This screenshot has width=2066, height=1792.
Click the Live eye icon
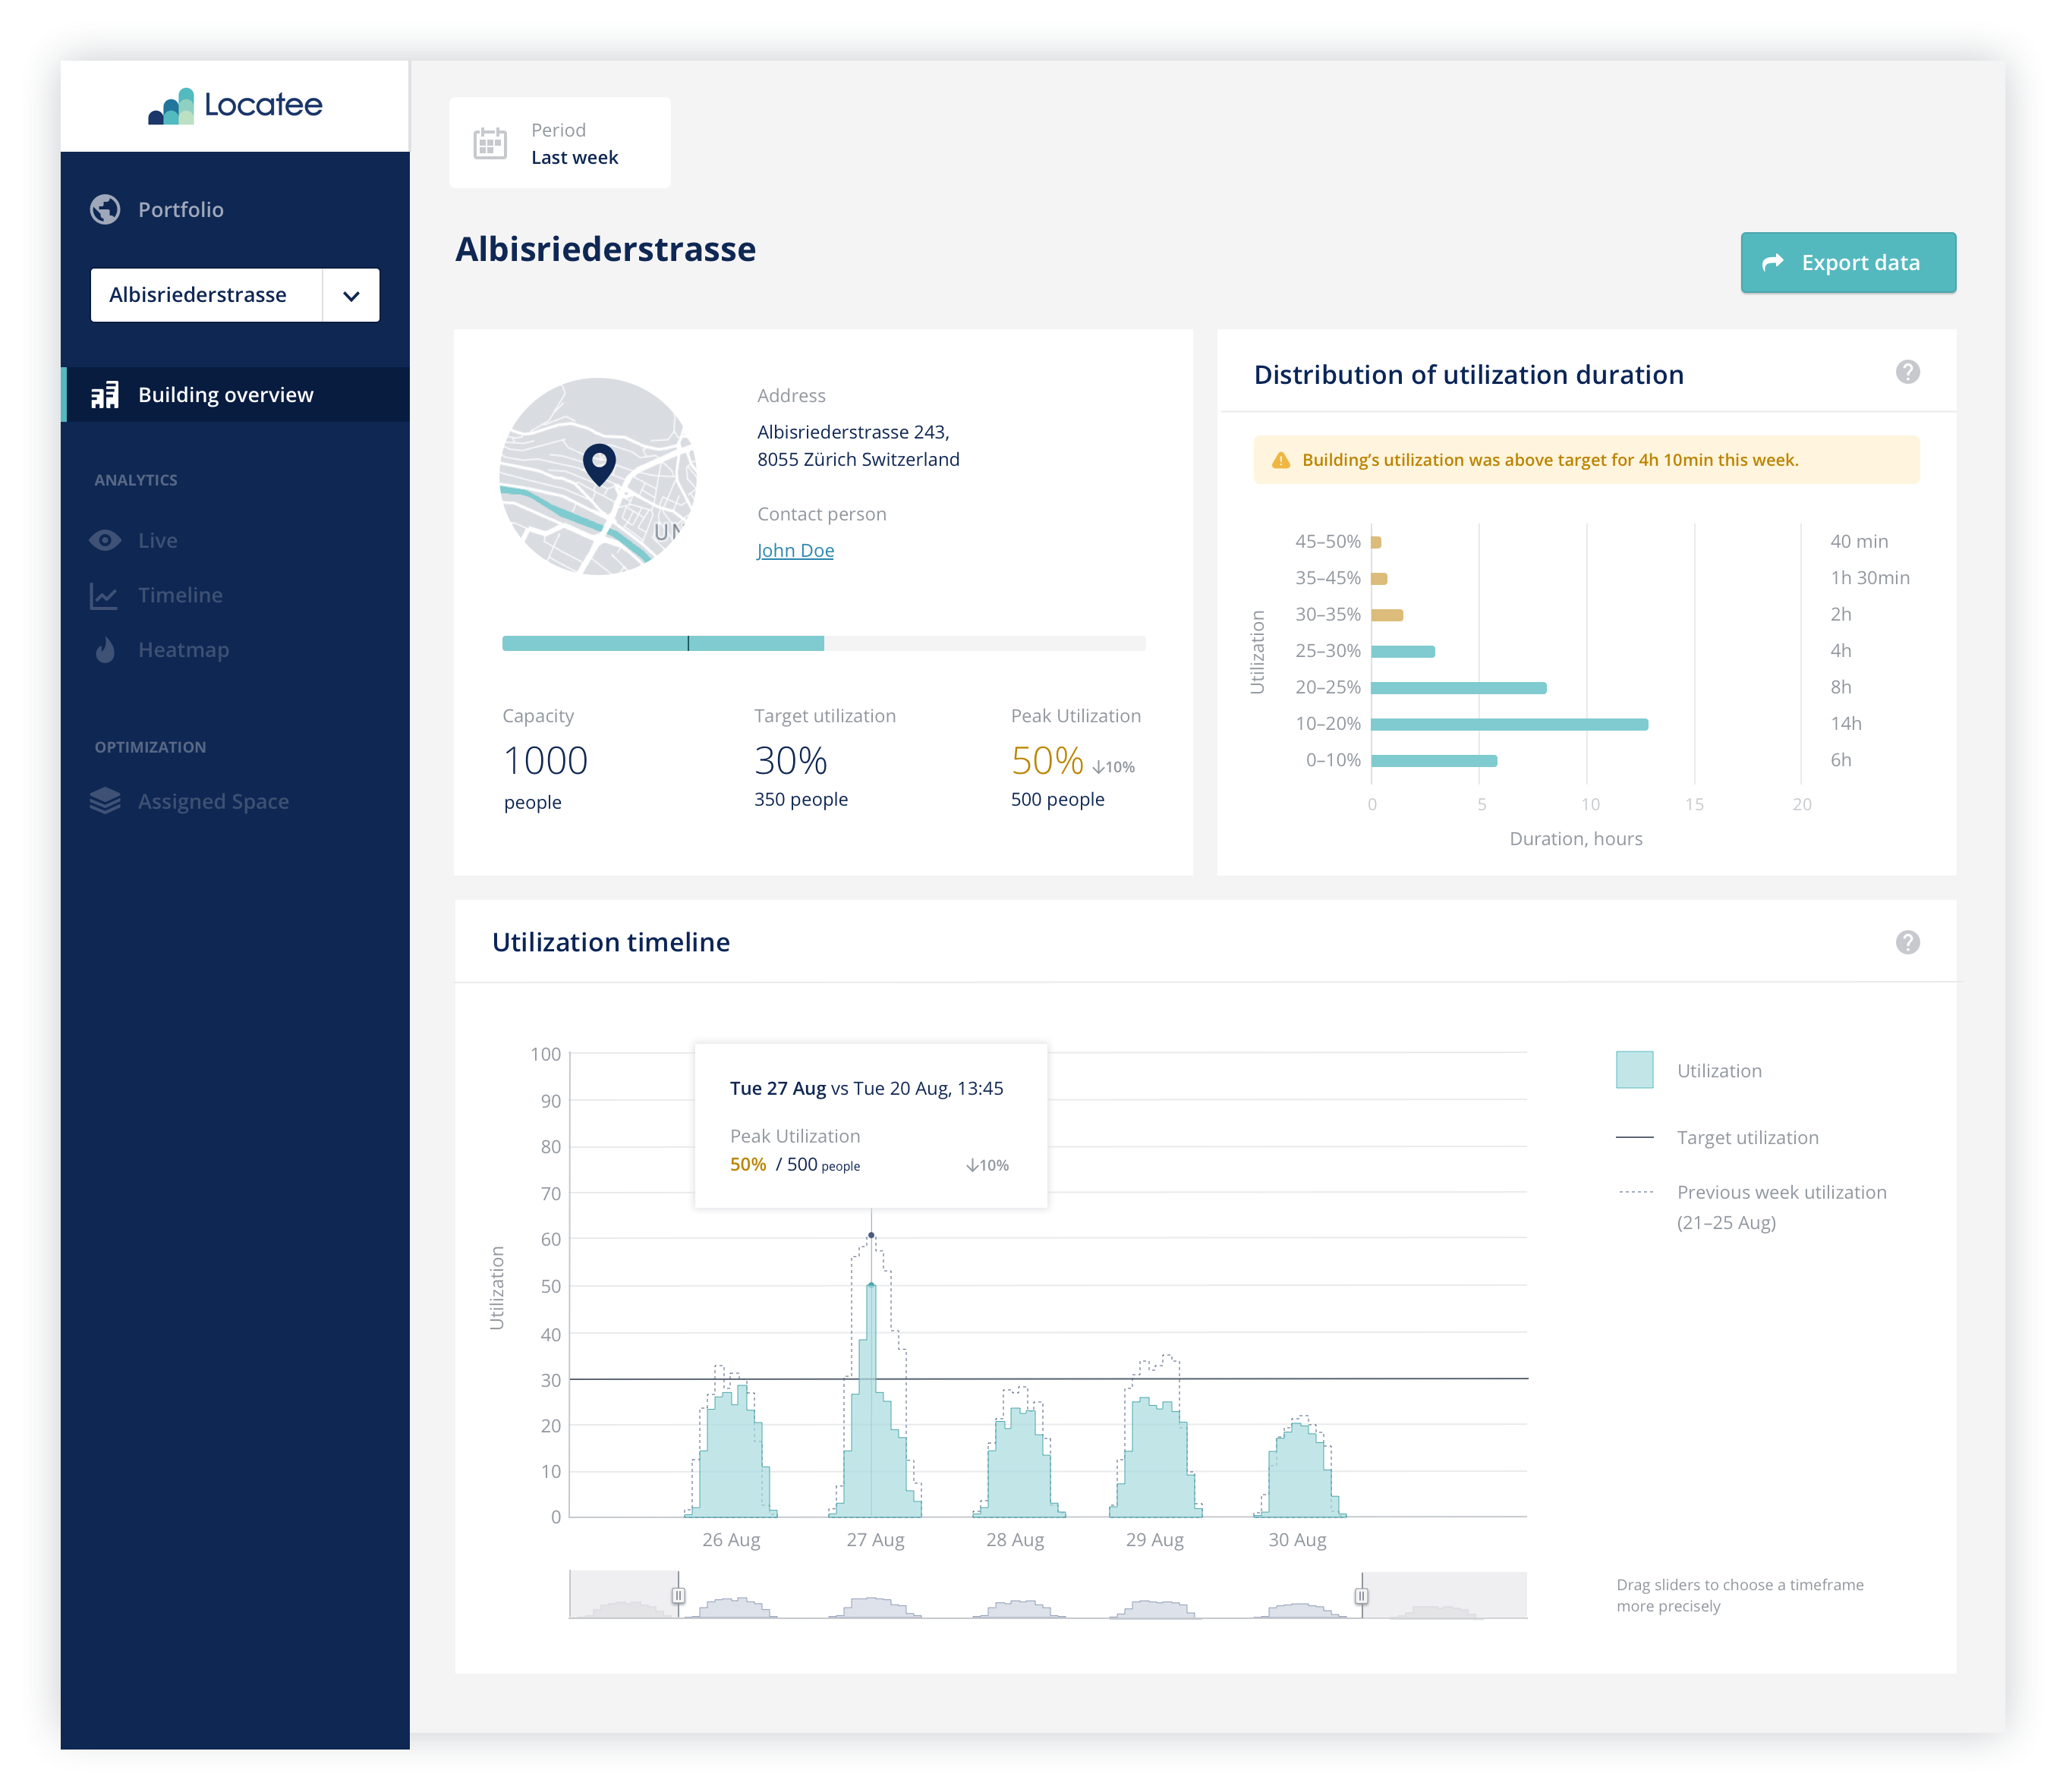[x=105, y=540]
